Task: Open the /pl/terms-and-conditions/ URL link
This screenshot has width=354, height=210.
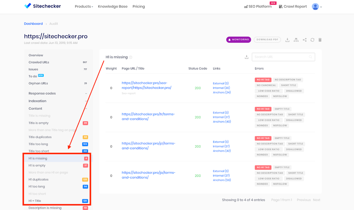Action: pos(148,146)
